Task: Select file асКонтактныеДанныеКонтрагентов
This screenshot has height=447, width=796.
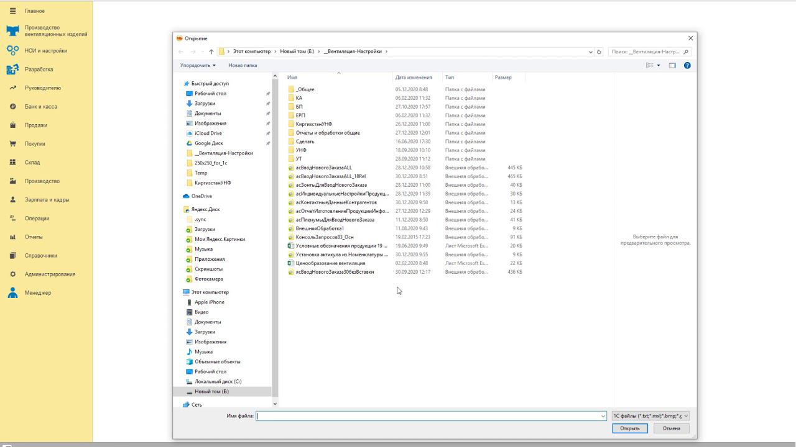Action: (x=336, y=202)
